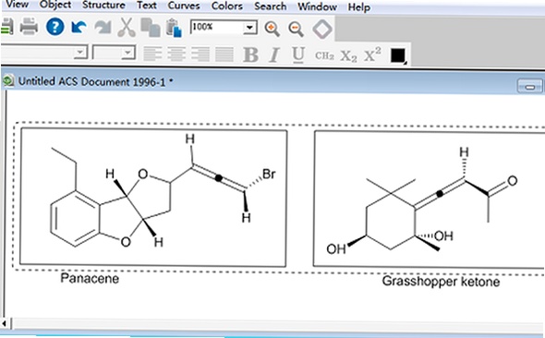Open the 100% zoom dropdown arrow

click(249, 28)
